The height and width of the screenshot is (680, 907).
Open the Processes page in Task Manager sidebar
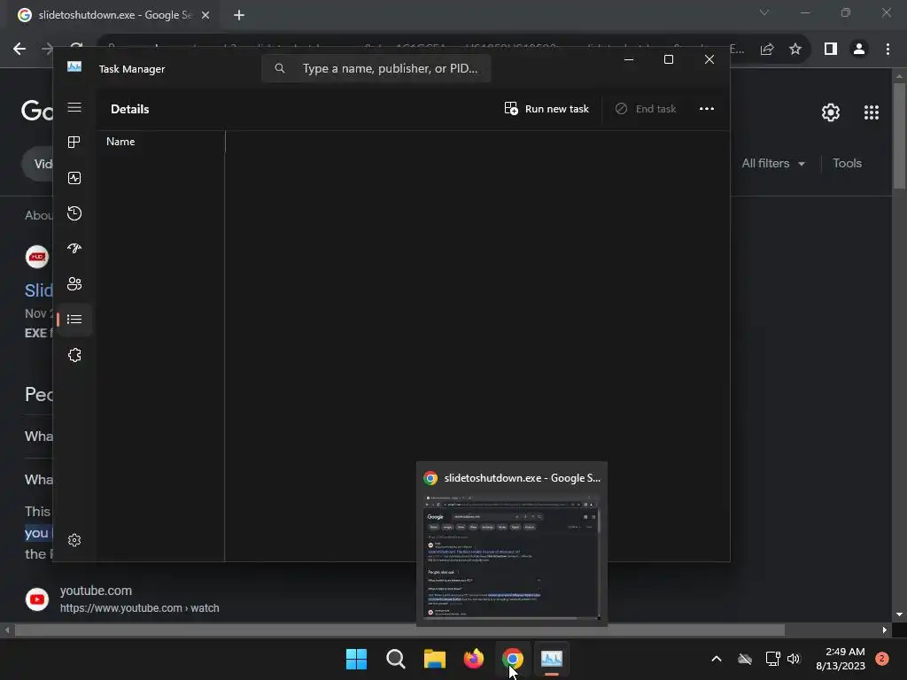(74, 143)
